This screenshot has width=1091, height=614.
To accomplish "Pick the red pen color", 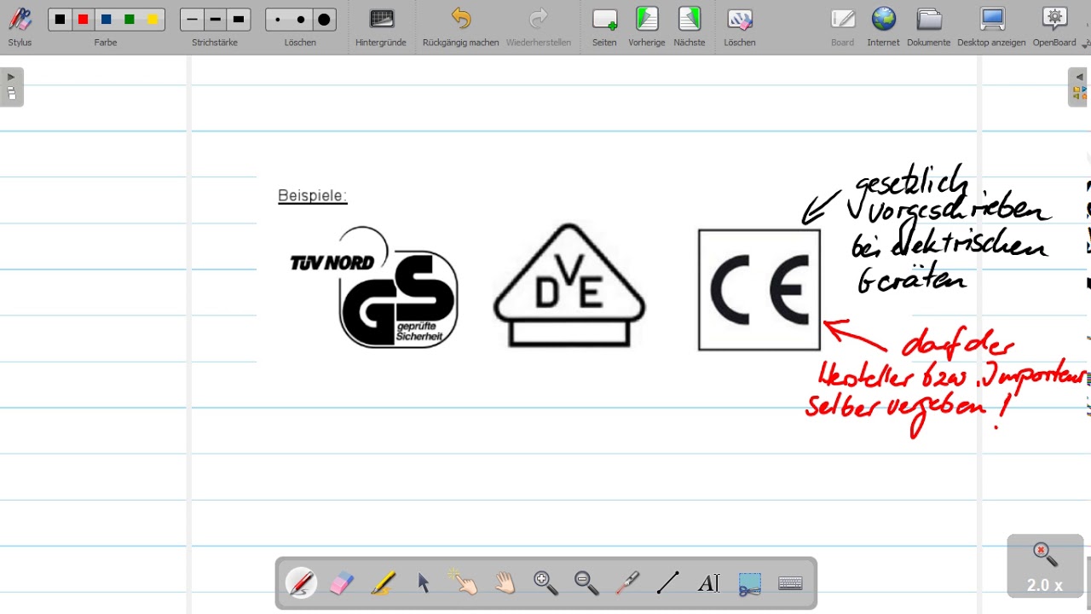I will (83, 20).
